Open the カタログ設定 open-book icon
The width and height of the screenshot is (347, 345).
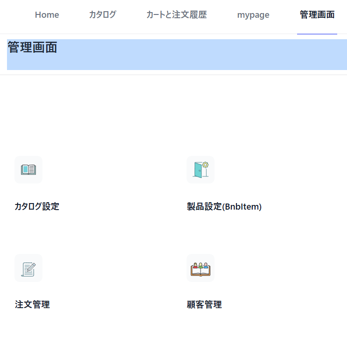click(x=28, y=170)
